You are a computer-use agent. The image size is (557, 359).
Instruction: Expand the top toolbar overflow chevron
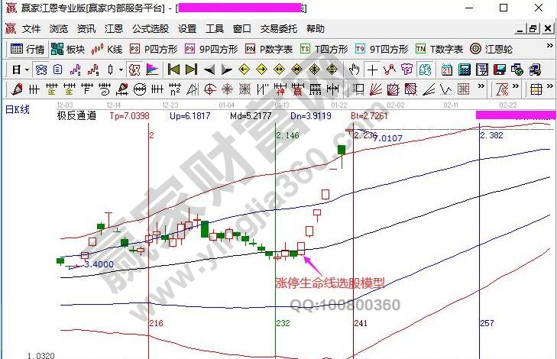click(549, 46)
